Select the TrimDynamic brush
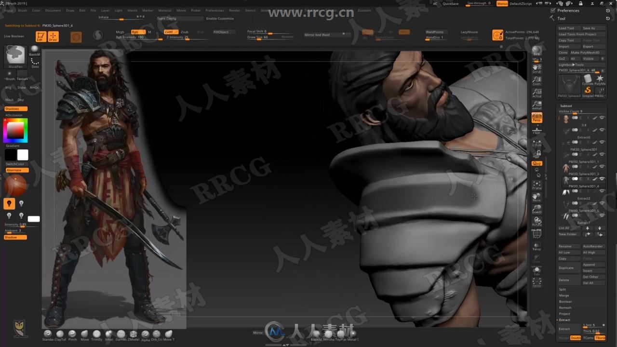This screenshot has width=617, height=347. 96,335
